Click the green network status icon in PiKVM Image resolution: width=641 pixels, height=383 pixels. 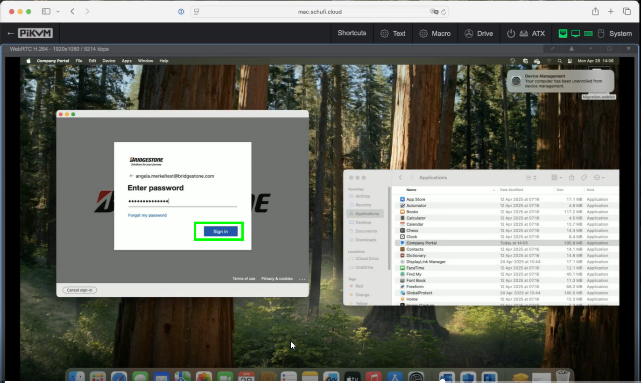point(563,34)
